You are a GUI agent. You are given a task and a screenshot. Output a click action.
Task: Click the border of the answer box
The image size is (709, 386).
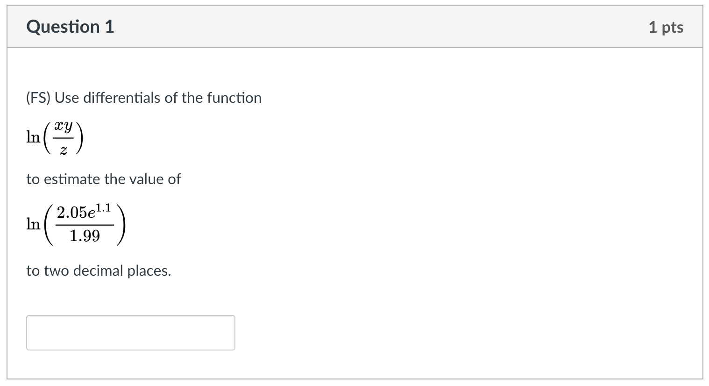click(130, 316)
